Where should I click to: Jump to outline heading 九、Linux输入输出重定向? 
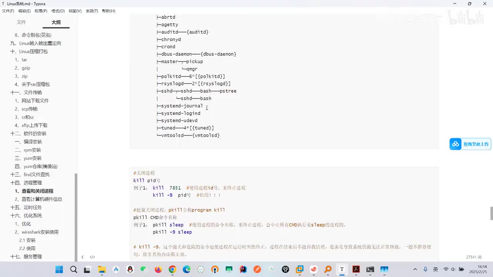pos(35,43)
